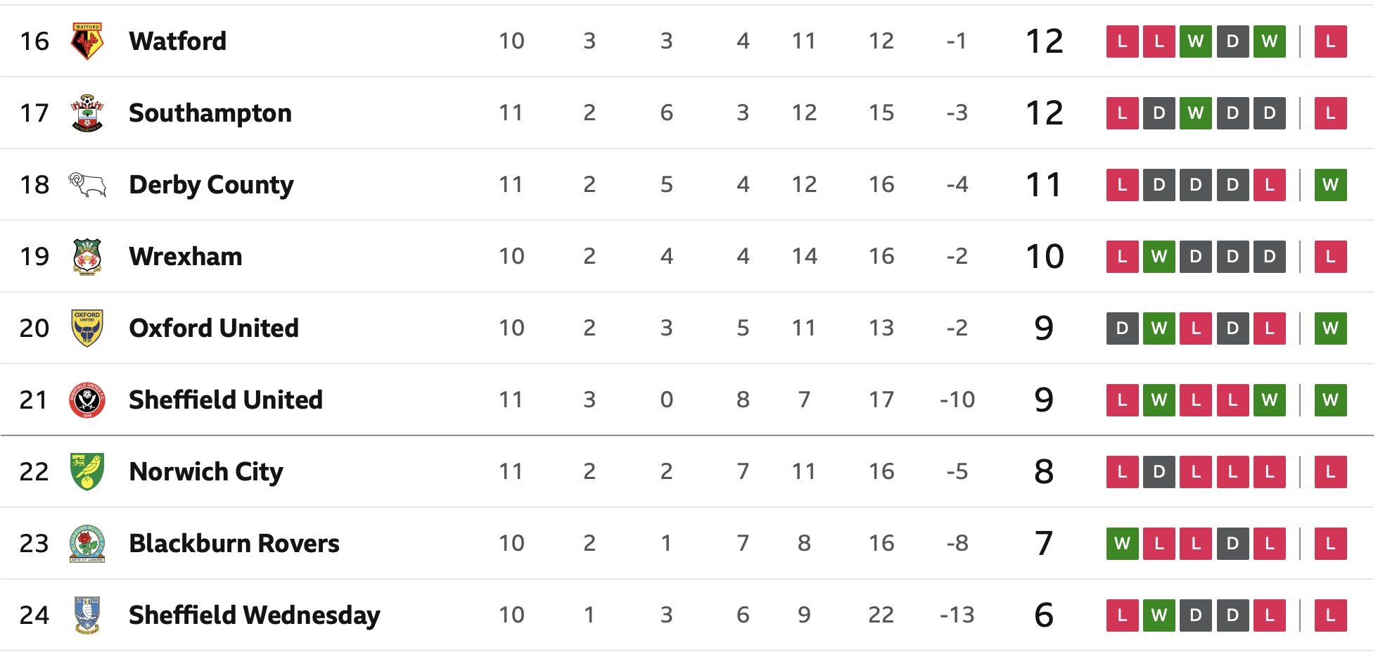Open the Southampton team page

(210, 113)
